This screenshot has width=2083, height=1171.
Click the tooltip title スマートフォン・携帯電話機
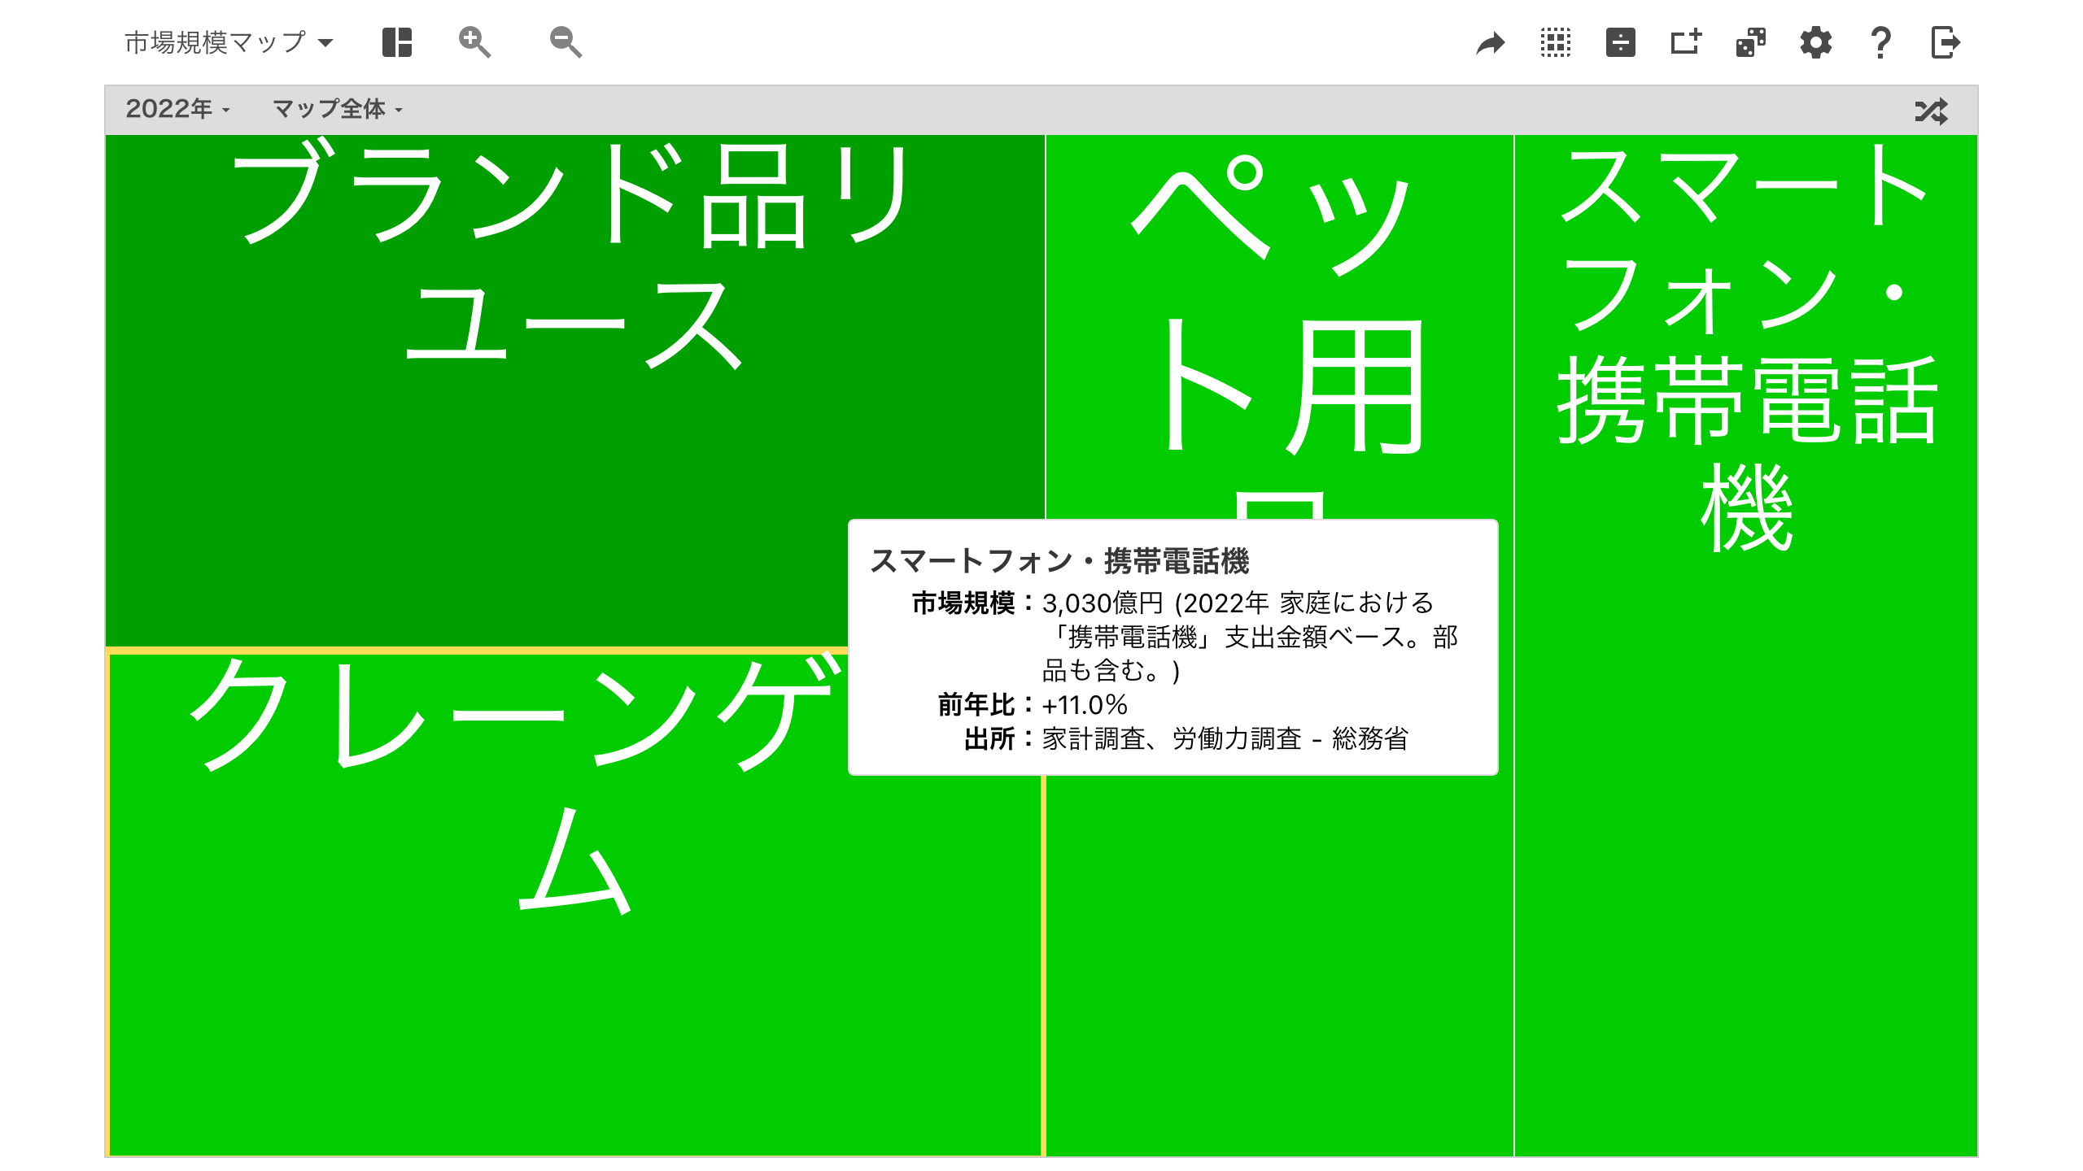[1059, 561]
